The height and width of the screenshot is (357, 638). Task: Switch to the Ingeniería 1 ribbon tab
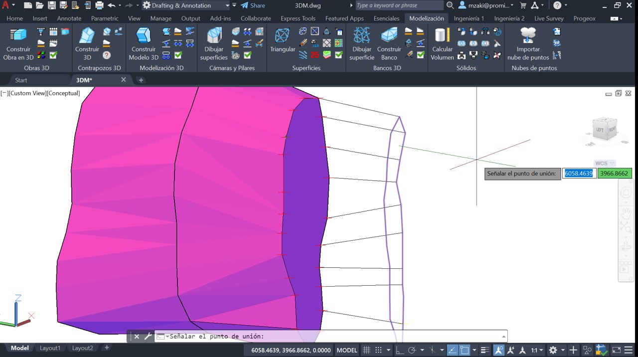click(469, 18)
